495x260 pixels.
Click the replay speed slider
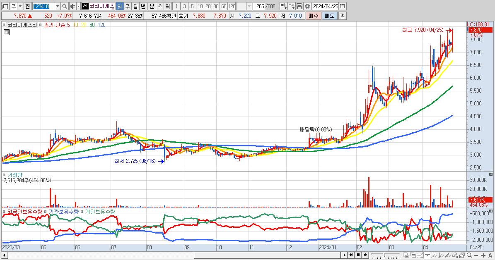[385, 255]
